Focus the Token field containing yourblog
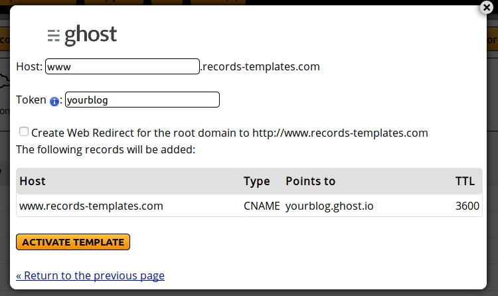 pos(142,100)
